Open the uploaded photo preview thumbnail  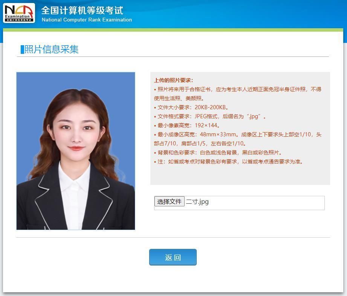pos(75,151)
